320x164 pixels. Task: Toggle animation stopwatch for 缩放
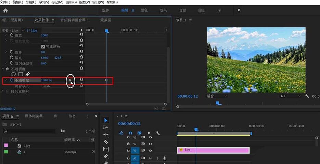pyautogui.click(x=11, y=35)
